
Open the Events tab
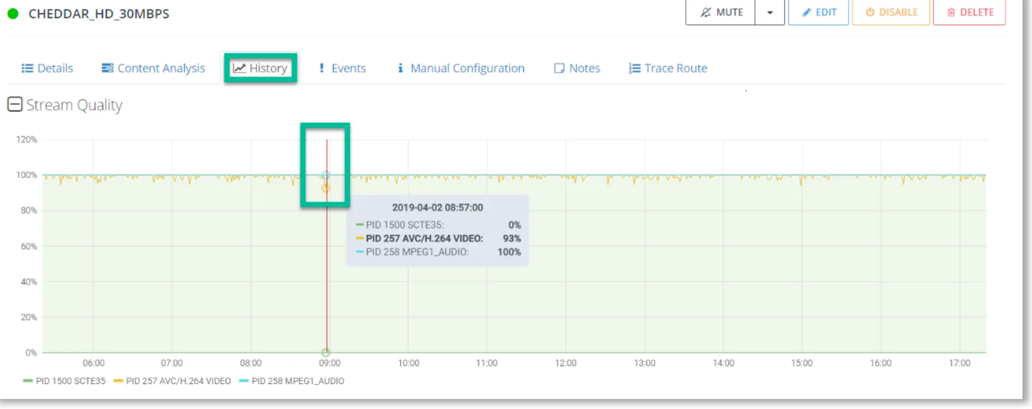[342, 68]
